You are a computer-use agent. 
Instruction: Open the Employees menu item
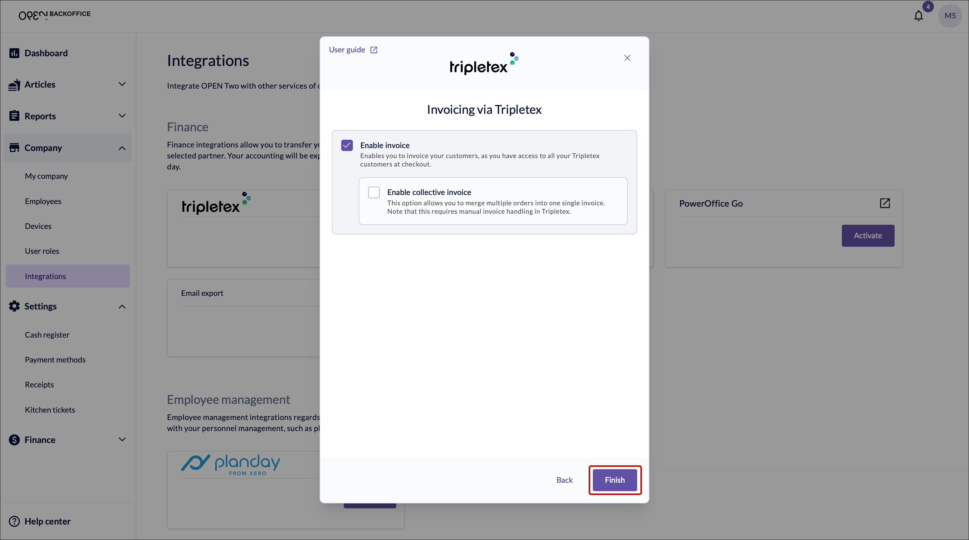[x=43, y=201]
